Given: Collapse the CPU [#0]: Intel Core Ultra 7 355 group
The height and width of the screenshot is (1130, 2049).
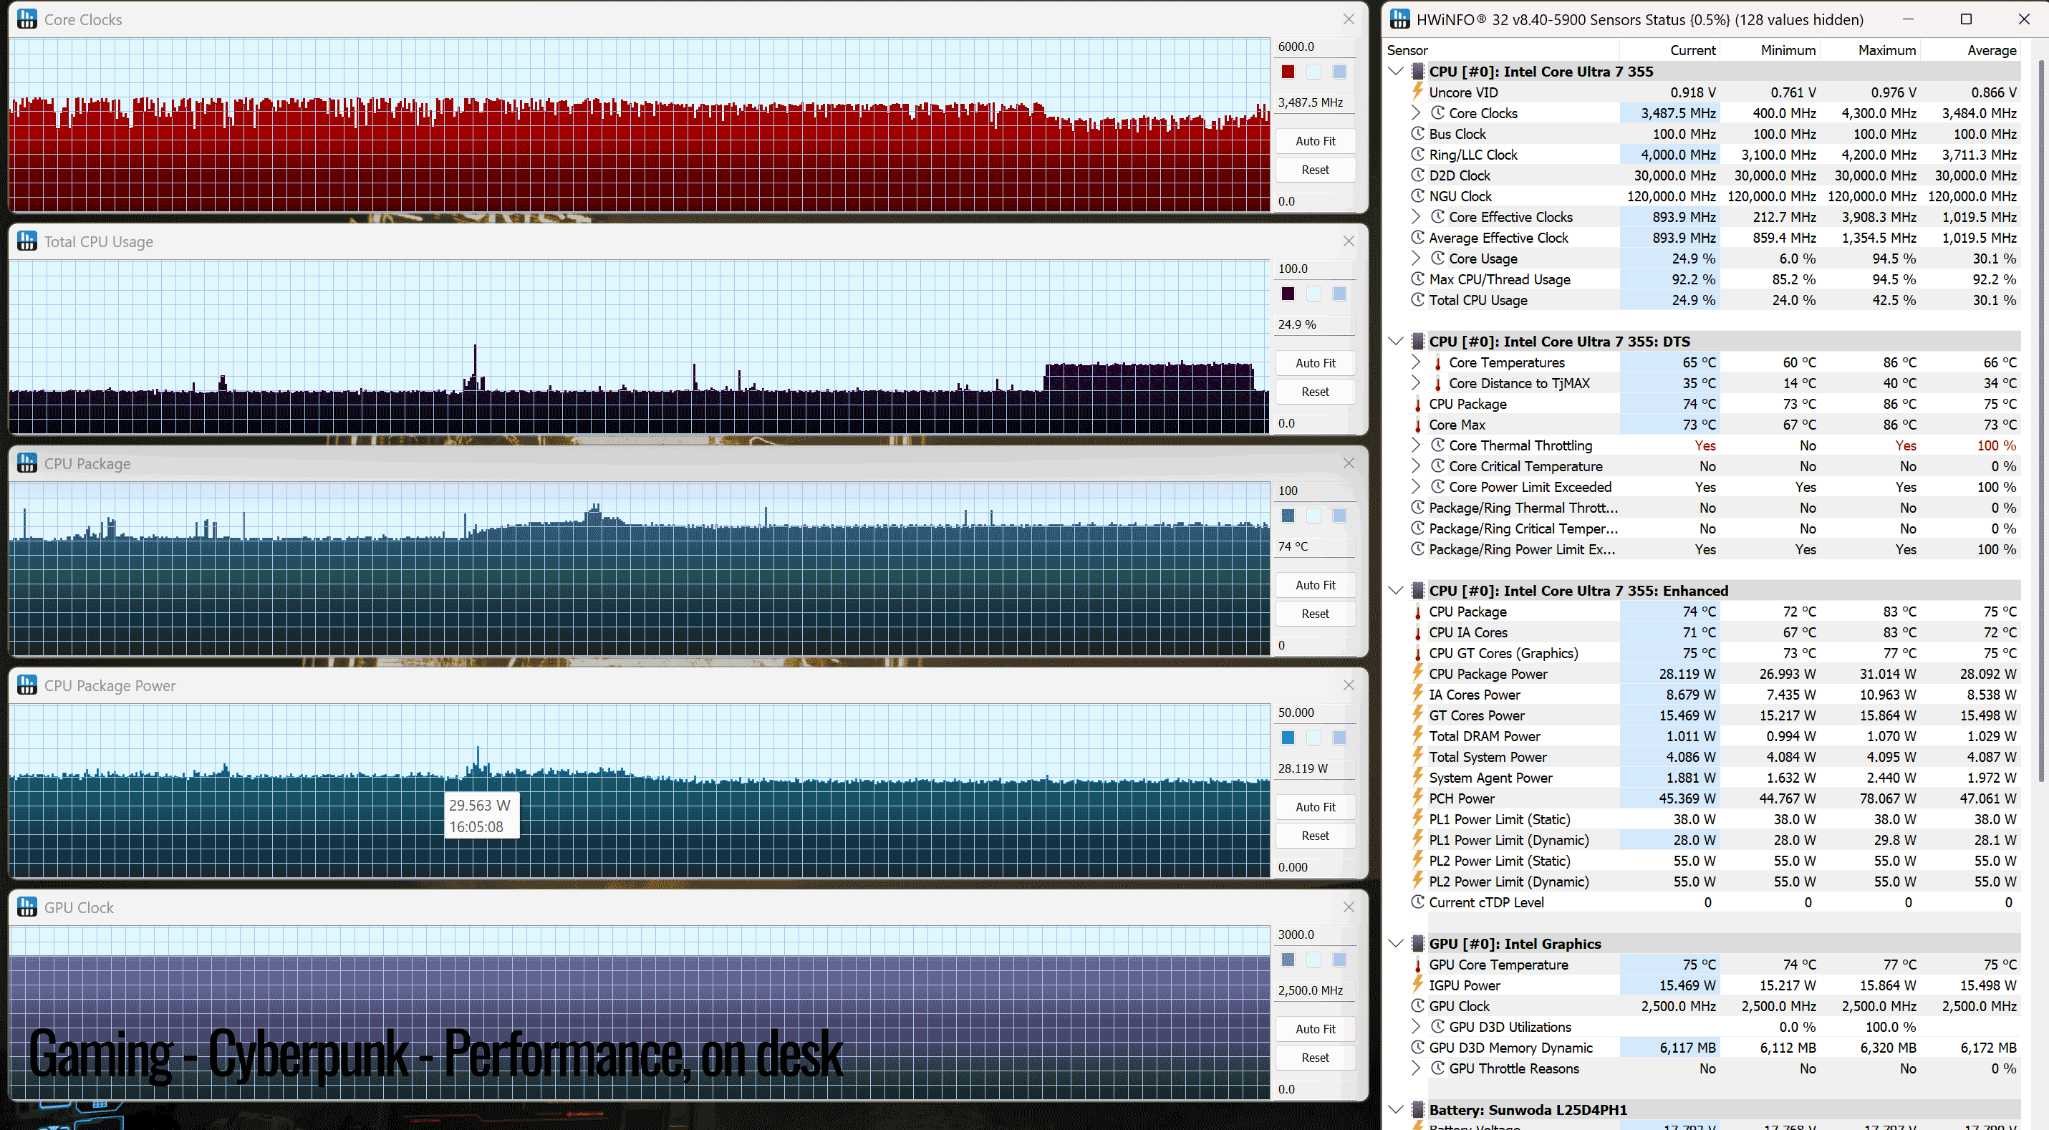Looking at the screenshot, I should (x=1396, y=72).
